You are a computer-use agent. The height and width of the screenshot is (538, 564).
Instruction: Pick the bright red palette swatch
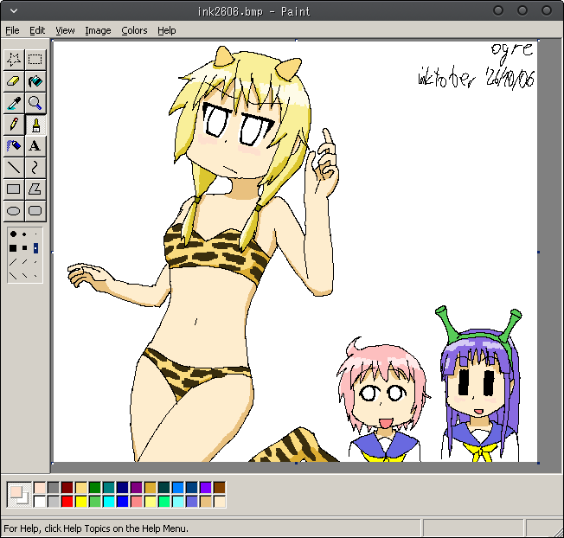(67, 502)
